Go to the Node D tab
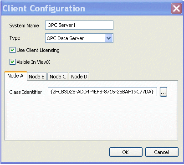Viewport: 184px width, 165px height. 79,77
